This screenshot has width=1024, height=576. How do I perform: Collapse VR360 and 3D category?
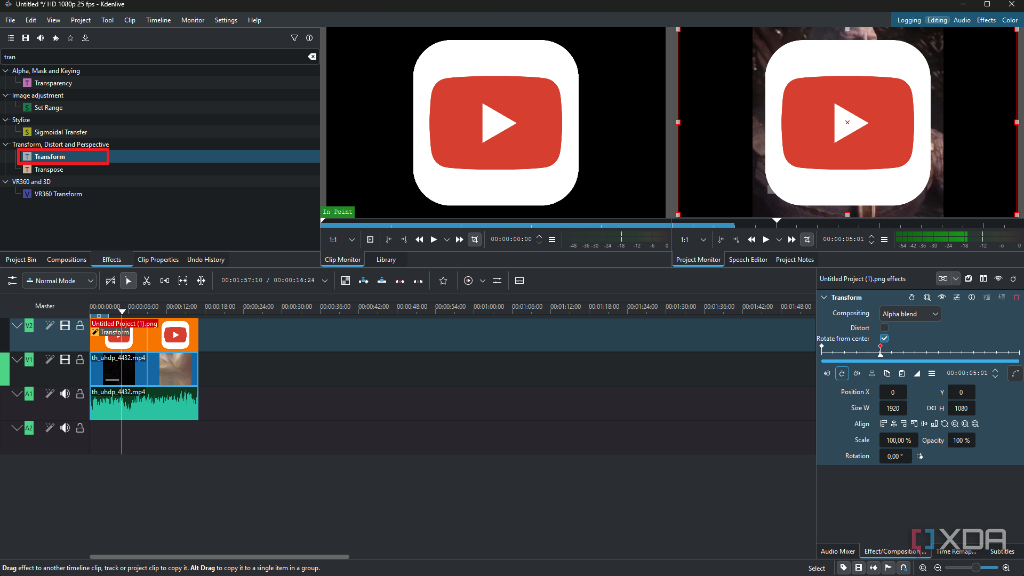point(6,181)
